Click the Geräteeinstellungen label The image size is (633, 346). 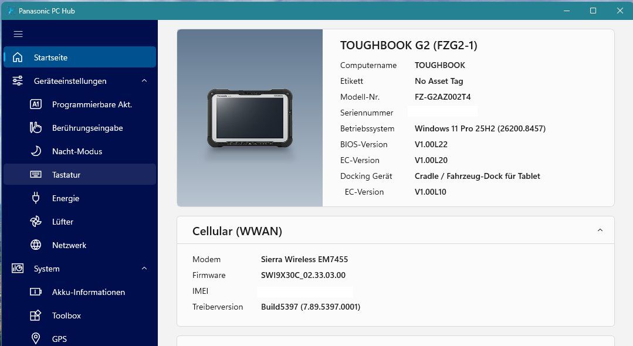pos(70,81)
